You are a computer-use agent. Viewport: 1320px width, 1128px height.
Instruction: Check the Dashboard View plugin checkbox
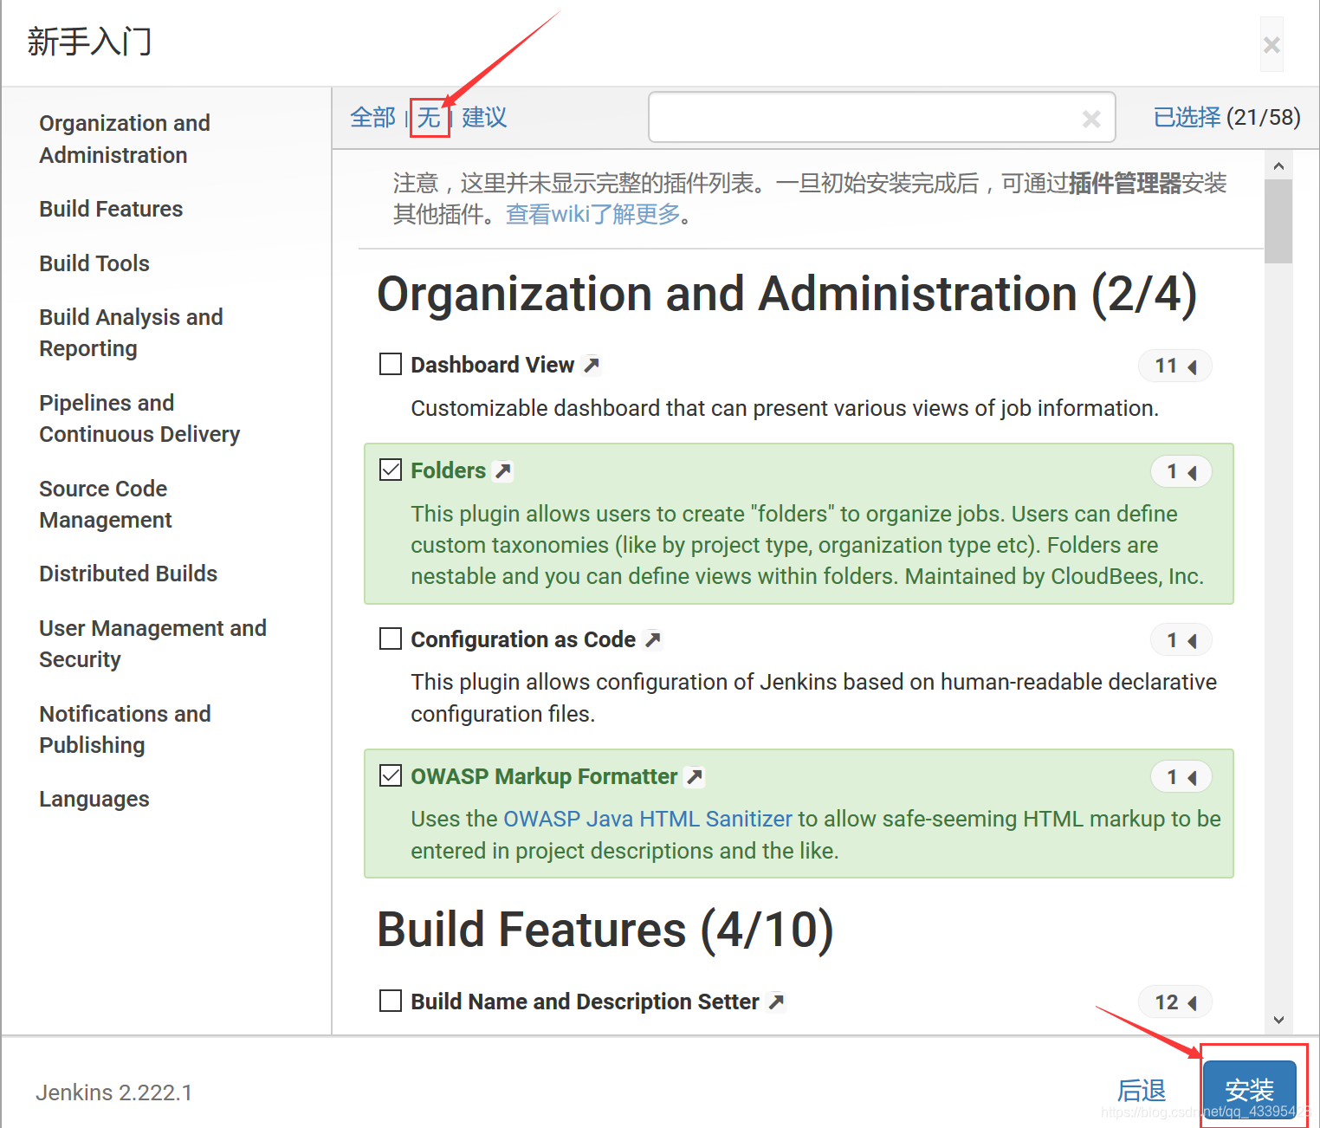(391, 364)
